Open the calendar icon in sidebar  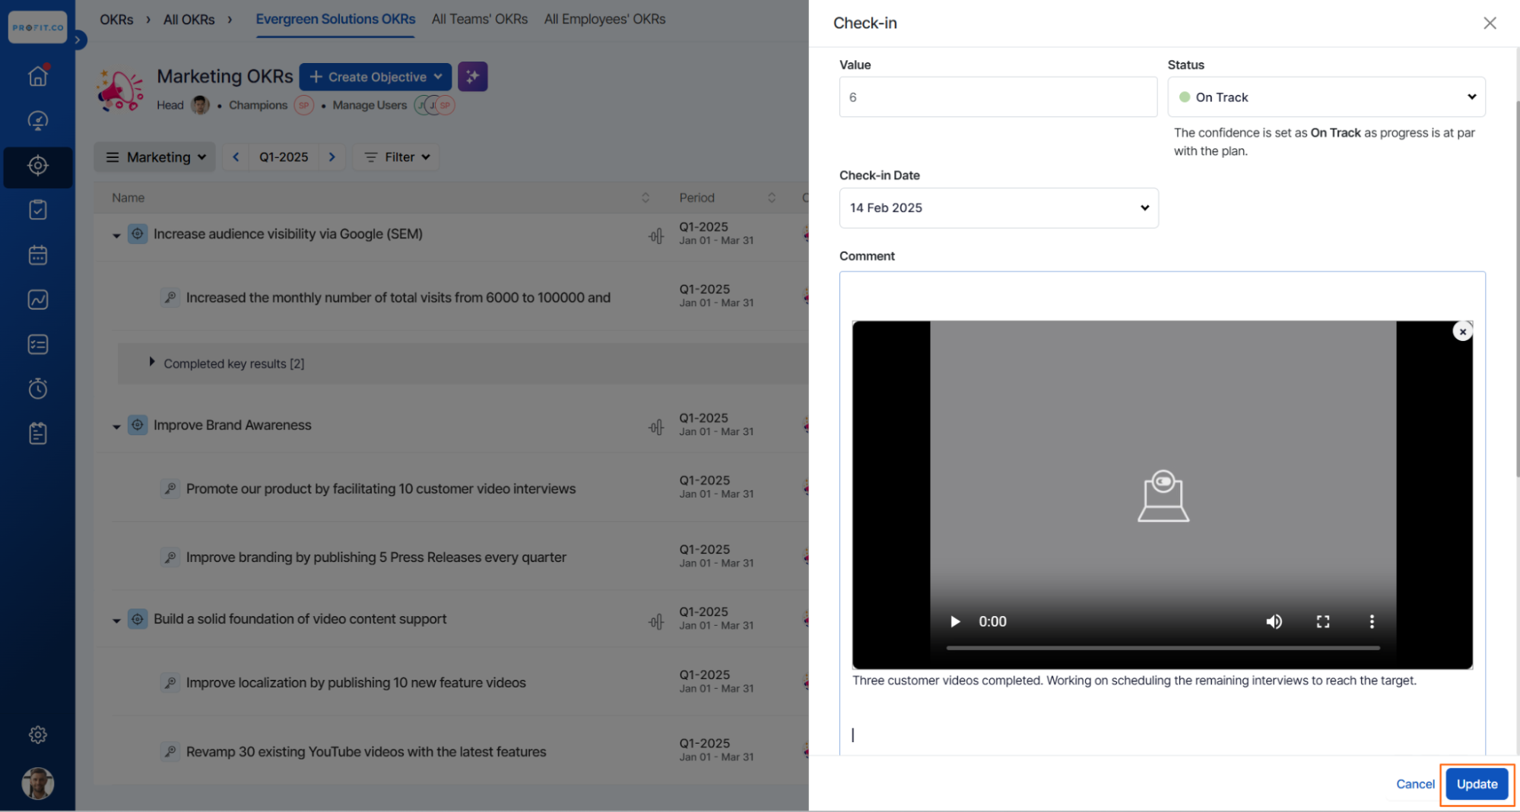click(38, 255)
